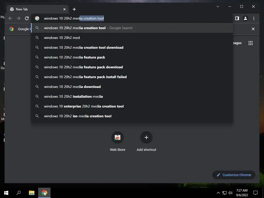Close the New Tab tab

[64, 9]
